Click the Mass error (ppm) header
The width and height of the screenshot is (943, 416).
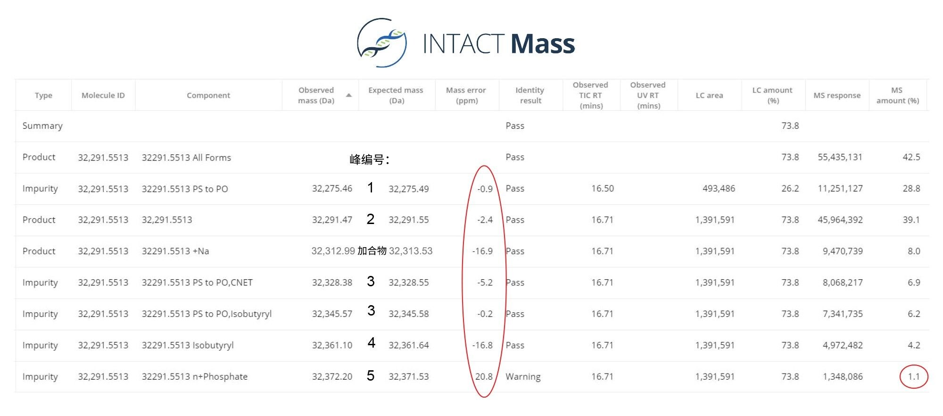[x=466, y=95]
